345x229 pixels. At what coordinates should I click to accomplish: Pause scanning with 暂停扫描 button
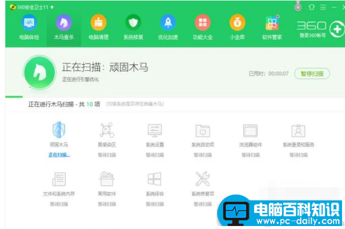(312, 74)
